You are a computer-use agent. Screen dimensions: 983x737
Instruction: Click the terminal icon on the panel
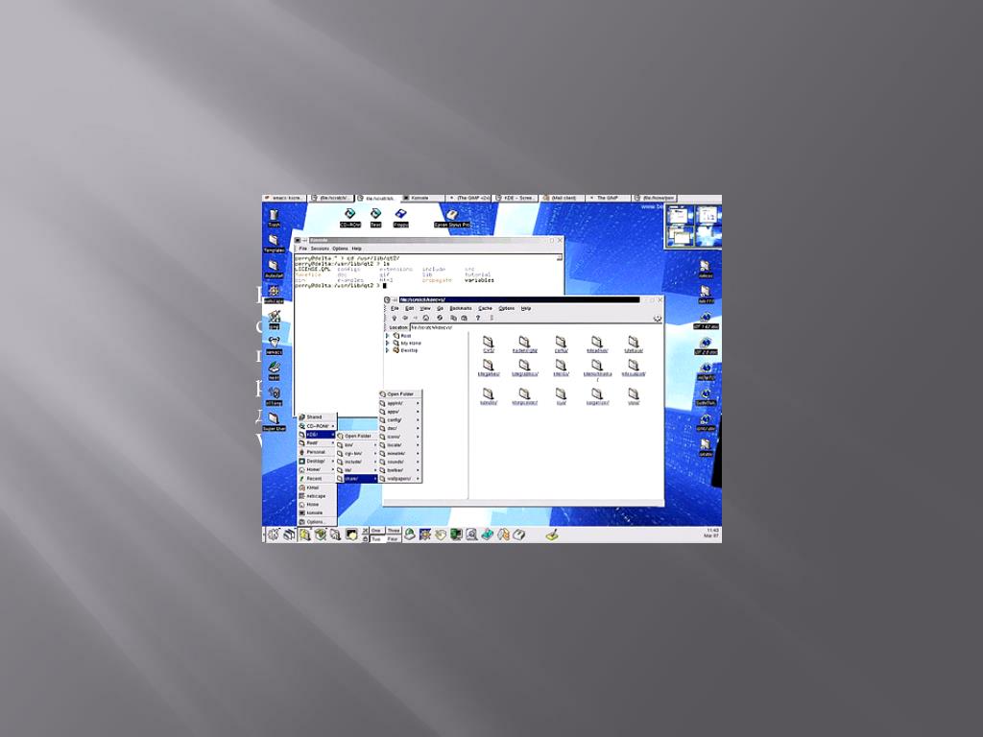click(351, 535)
